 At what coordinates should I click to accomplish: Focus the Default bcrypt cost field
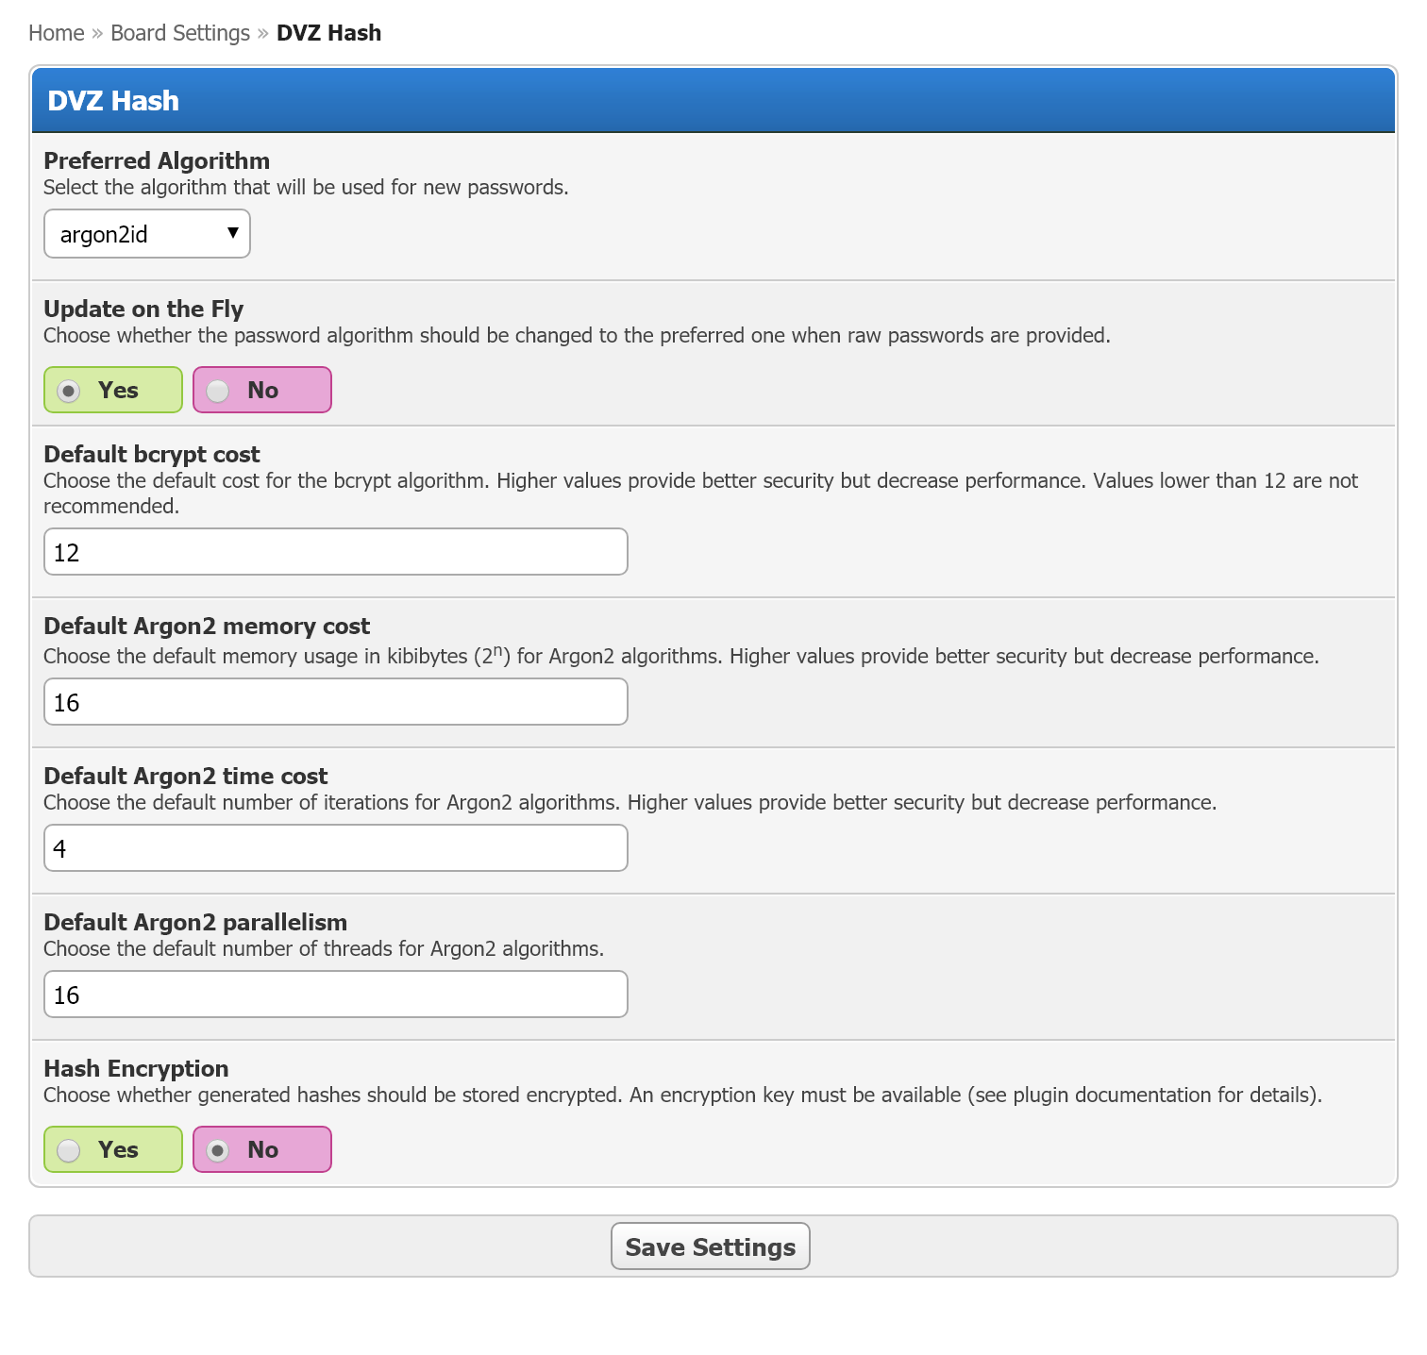point(335,552)
